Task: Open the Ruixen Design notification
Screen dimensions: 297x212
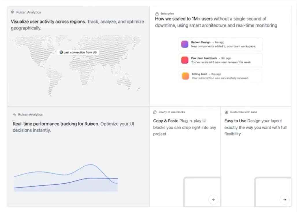Action: tap(220, 44)
